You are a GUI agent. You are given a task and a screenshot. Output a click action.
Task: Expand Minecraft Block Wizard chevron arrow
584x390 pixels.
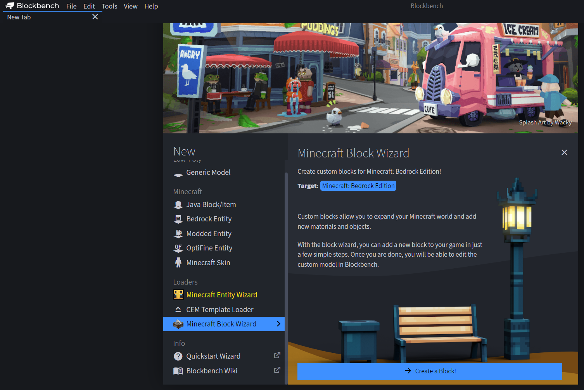[278, 324]
